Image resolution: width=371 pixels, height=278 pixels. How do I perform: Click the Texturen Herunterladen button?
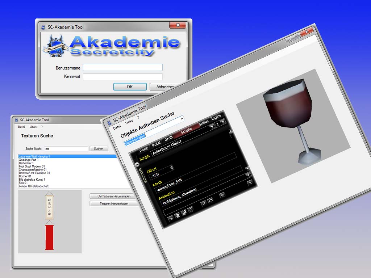[114, 203]
